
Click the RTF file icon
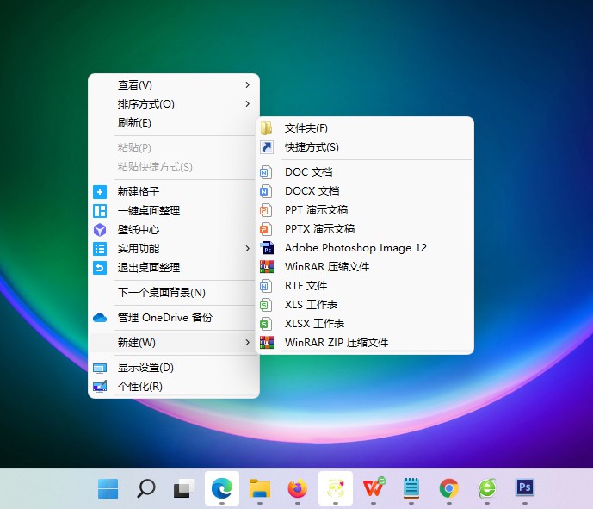pyautogui.click(x=266, y=286)
